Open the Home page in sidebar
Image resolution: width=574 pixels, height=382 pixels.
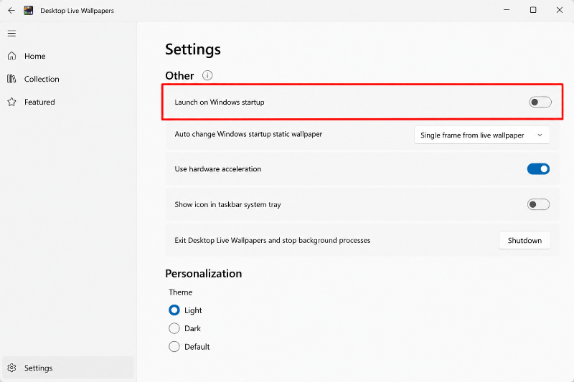coord(68,56)
